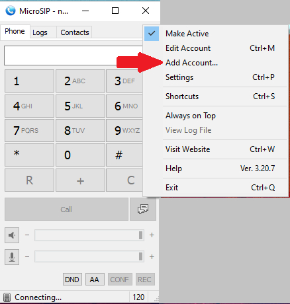Choose Exit from the menu
The height and width of the screenshot is (304, 290).
coord(216,188)
